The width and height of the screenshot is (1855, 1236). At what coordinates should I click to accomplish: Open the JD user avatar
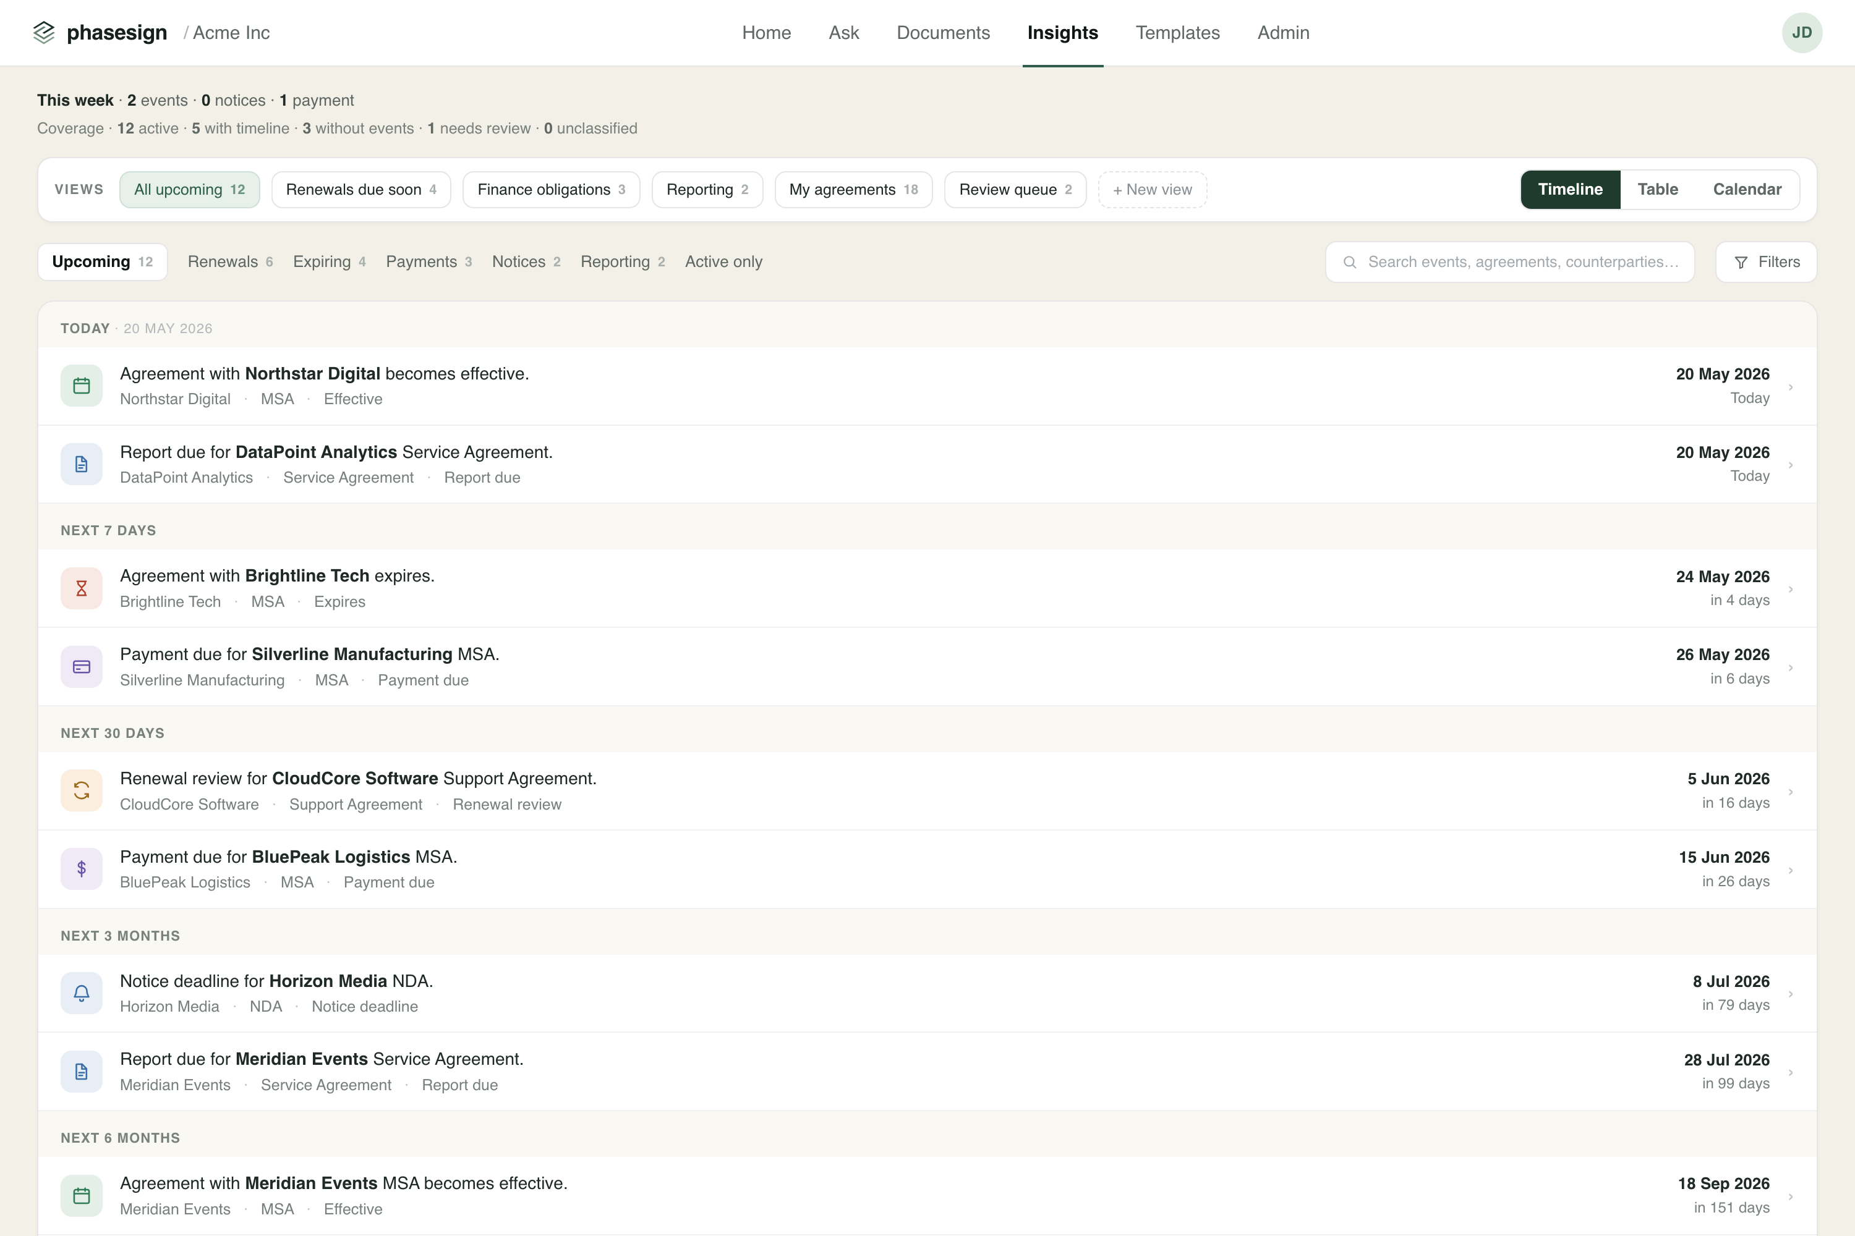tap(1801, 32)
